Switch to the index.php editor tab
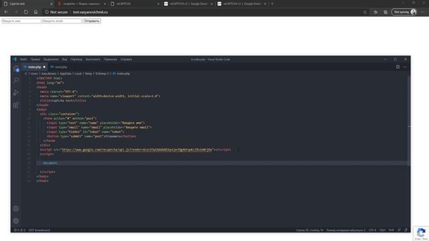Viewport: 429px width, 241px height. 34,67
